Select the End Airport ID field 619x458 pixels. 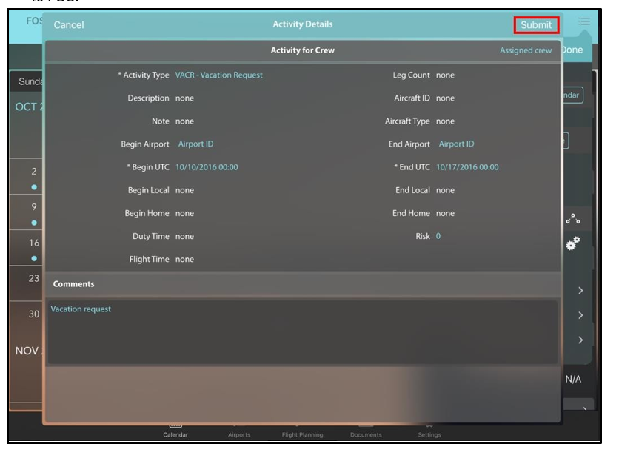pyautogui.click(x=456, y=144)
